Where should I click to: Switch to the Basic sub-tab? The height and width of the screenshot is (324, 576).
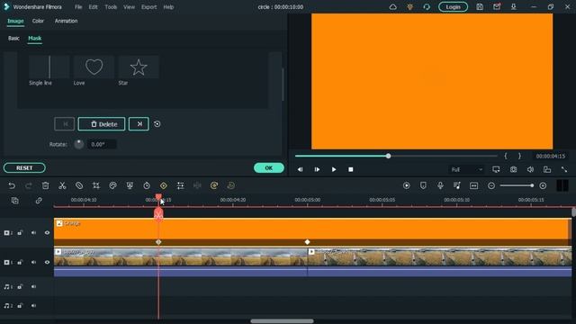(13, 38)
